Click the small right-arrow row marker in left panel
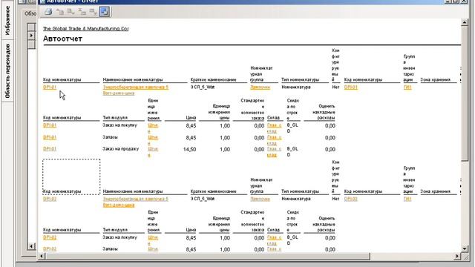 [31, 36]
